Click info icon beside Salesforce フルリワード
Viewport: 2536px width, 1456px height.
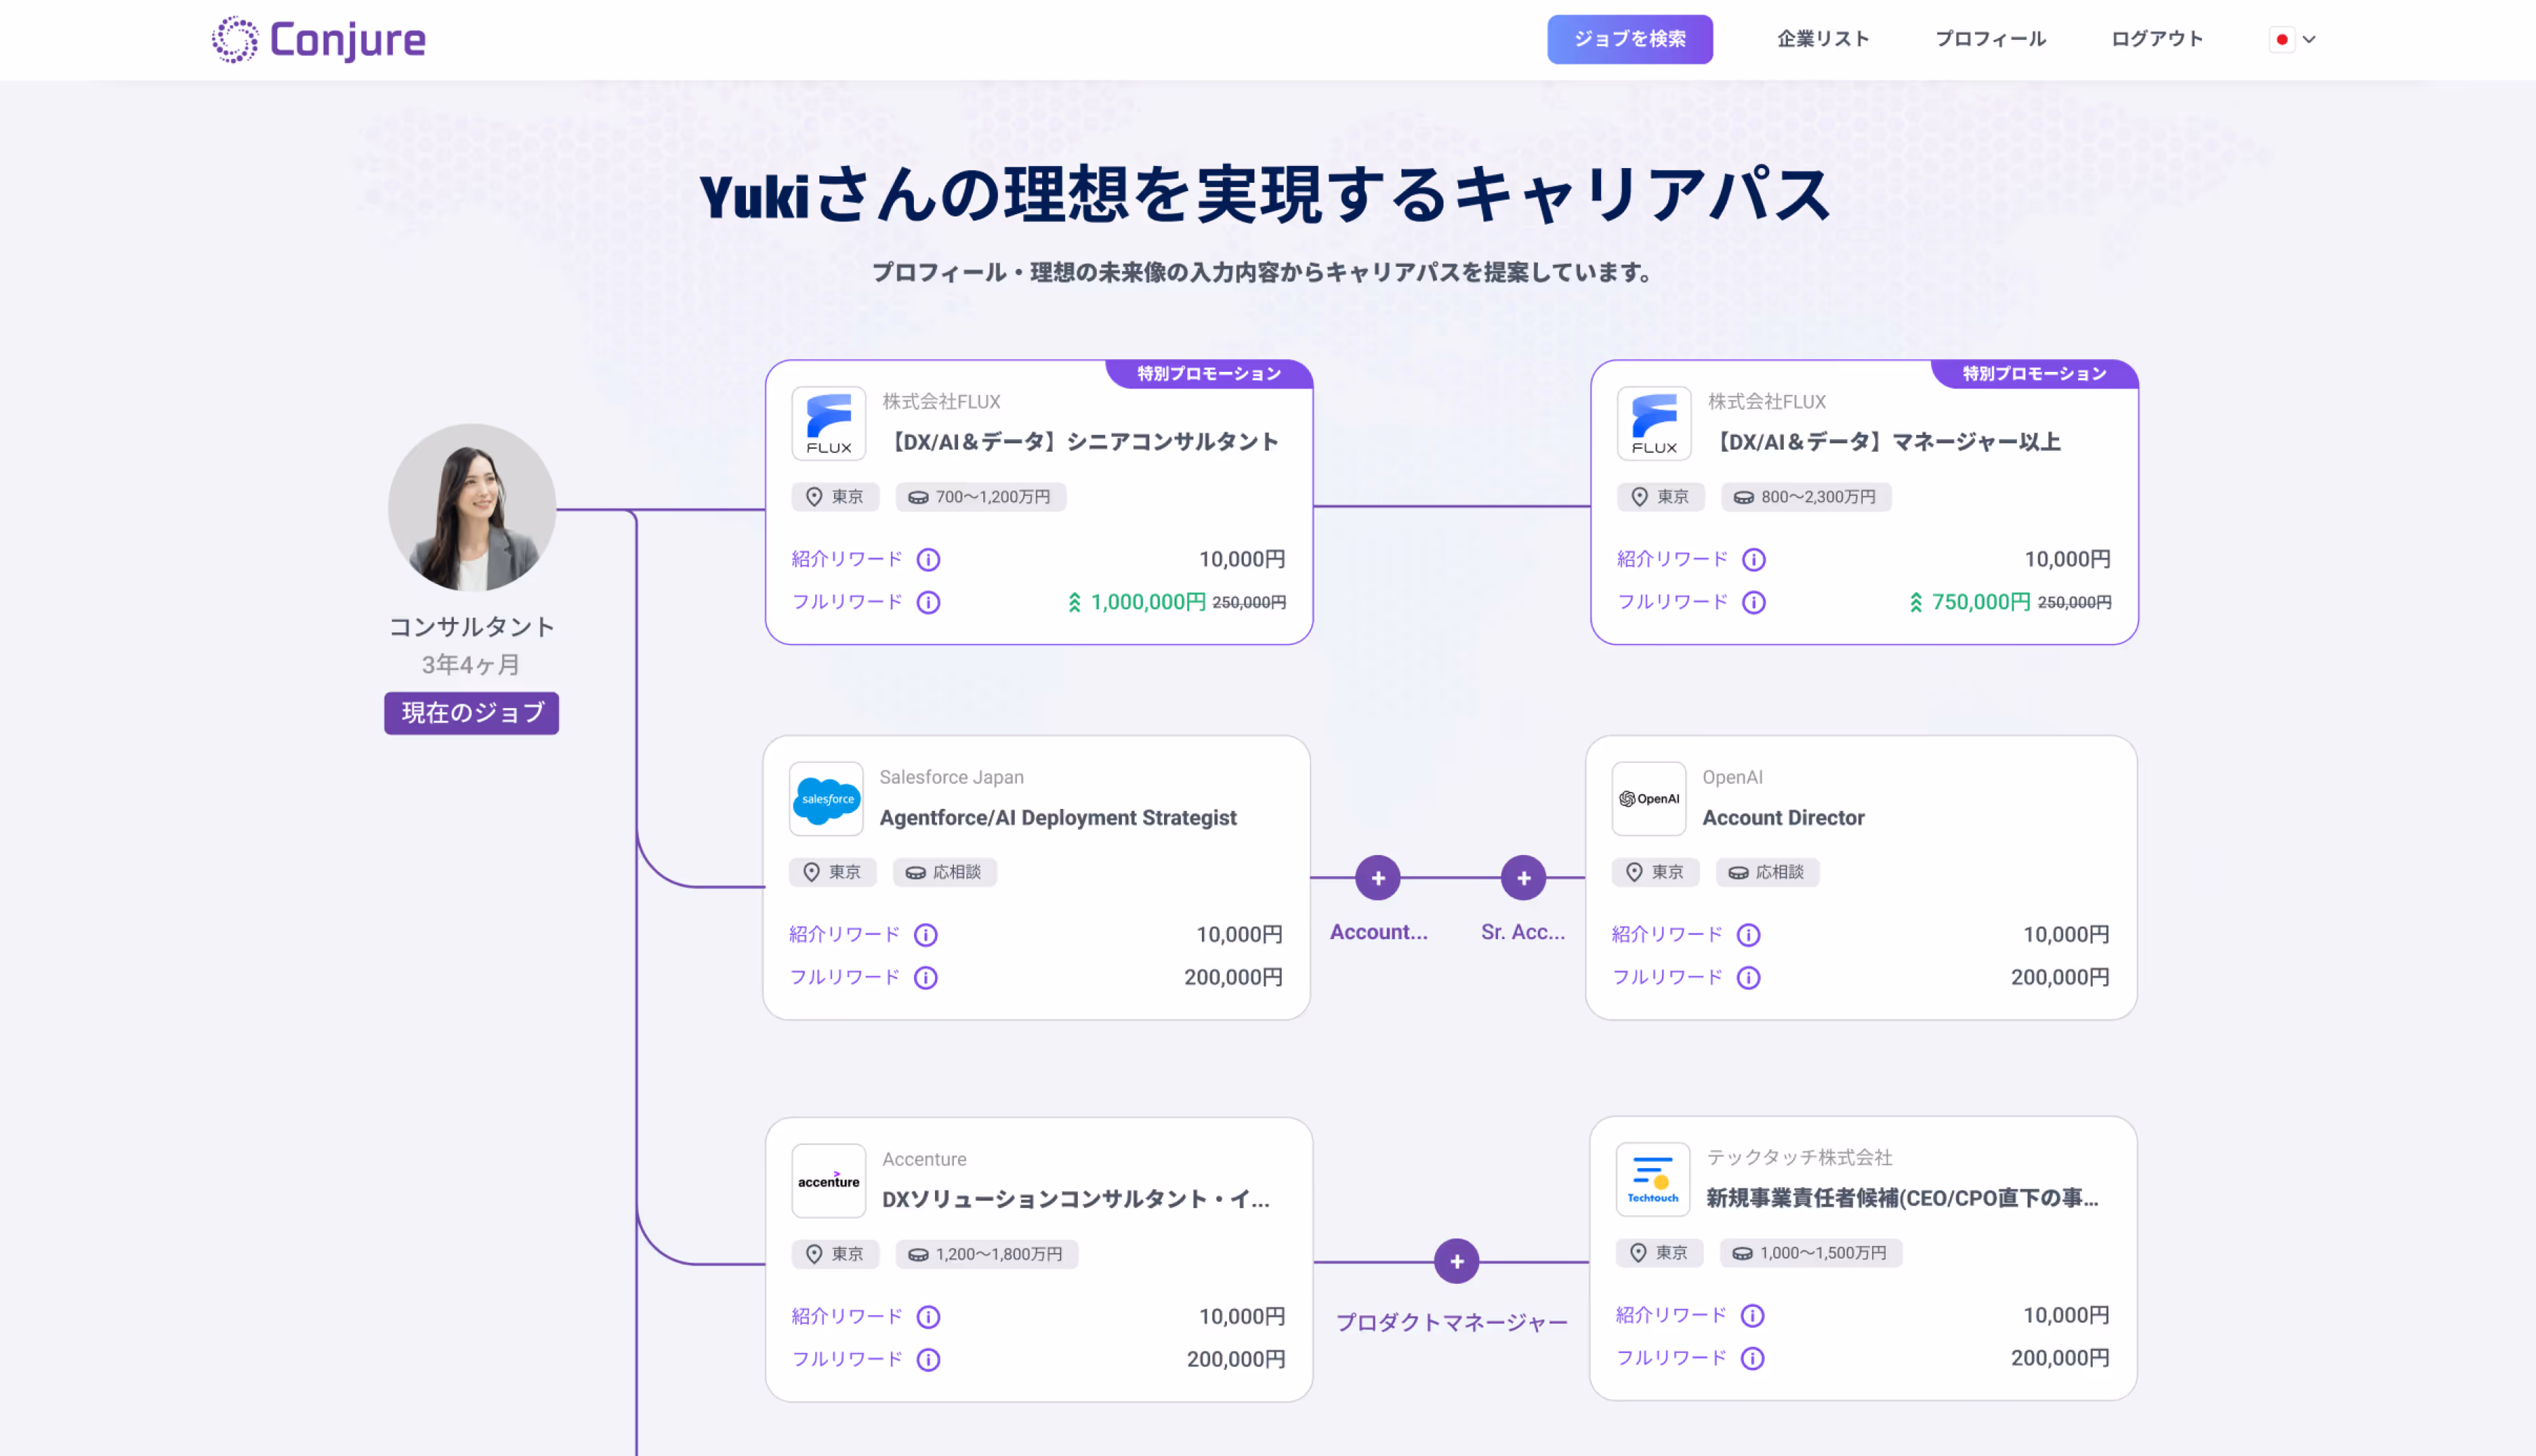925,977
